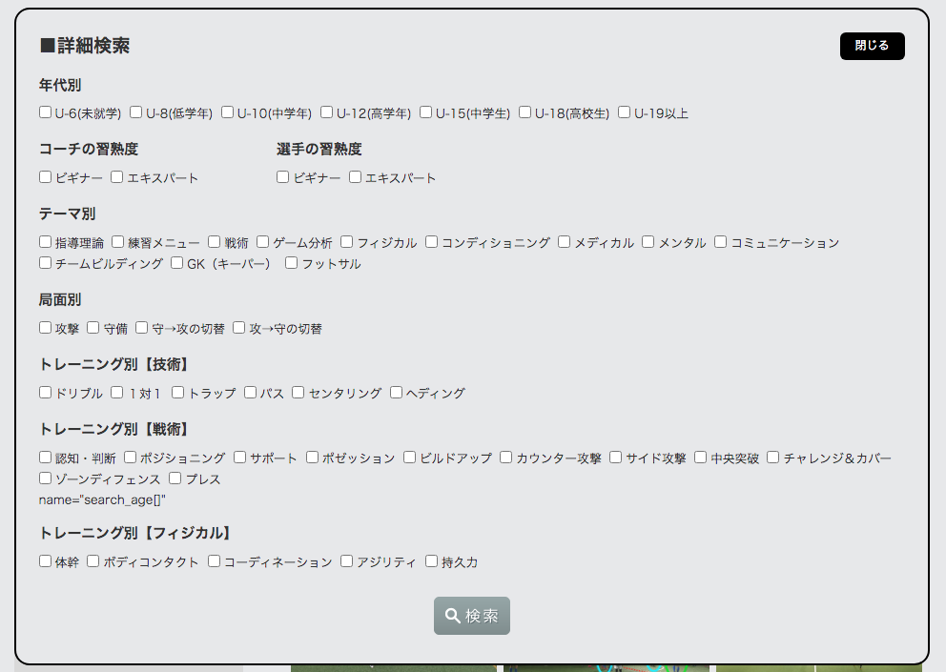Tick the チームビルディング checkbox
The height and width of the screenshot is (672, 946).
pos(45,263)
